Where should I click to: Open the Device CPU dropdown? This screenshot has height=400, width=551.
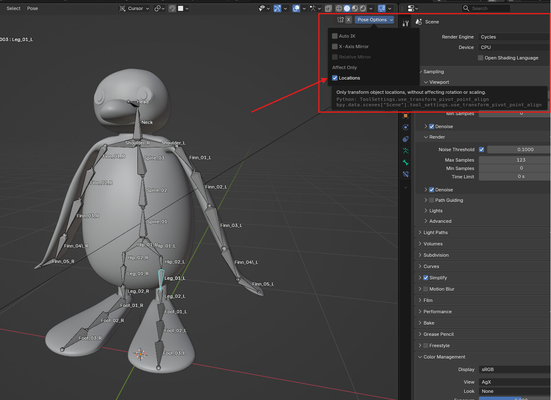pos(515,47)
